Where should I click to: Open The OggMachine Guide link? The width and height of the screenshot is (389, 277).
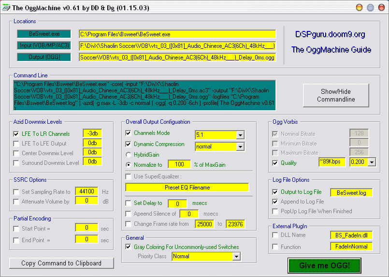coord(331,50)
